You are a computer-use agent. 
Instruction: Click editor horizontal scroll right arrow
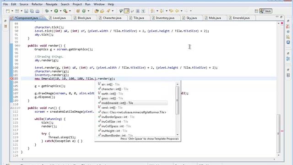pos(274,159)
